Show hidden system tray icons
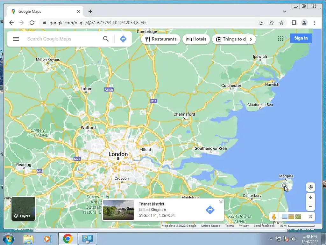326x245 pixels. click(x=271, y=239)
